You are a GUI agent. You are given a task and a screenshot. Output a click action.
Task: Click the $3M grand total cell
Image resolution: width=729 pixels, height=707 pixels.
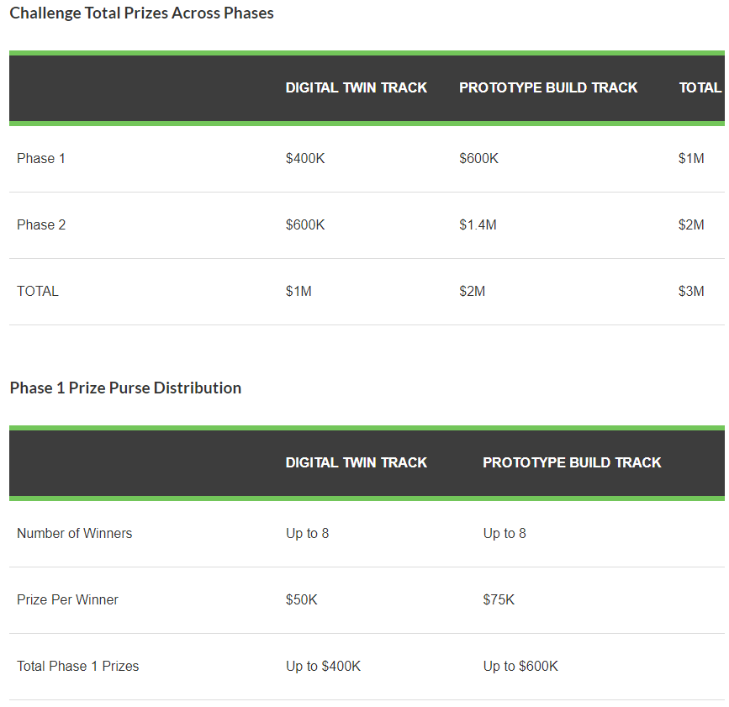point(691,292)
